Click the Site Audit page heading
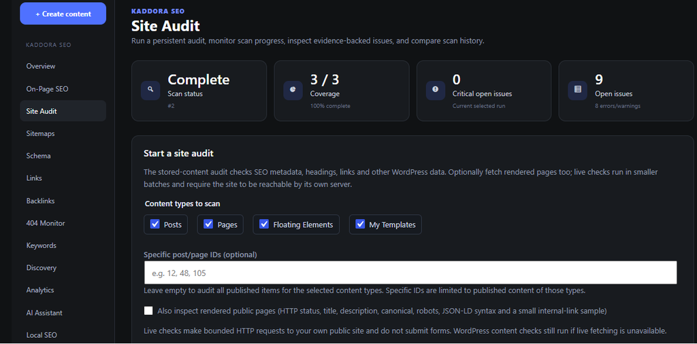697x344 pixels. 165,26
